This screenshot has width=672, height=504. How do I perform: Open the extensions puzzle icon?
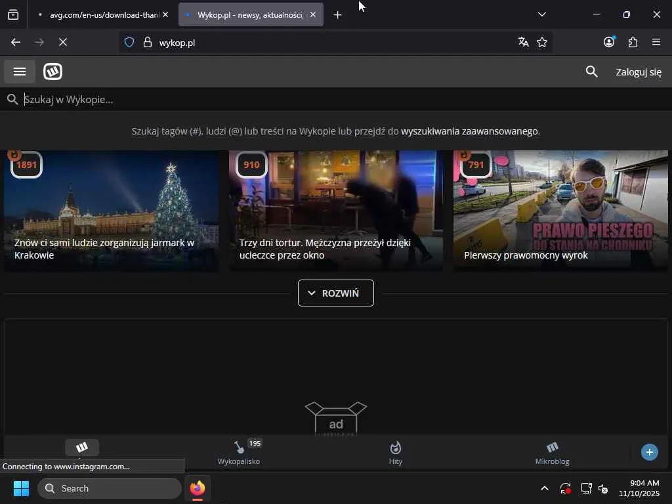(633, 42)
